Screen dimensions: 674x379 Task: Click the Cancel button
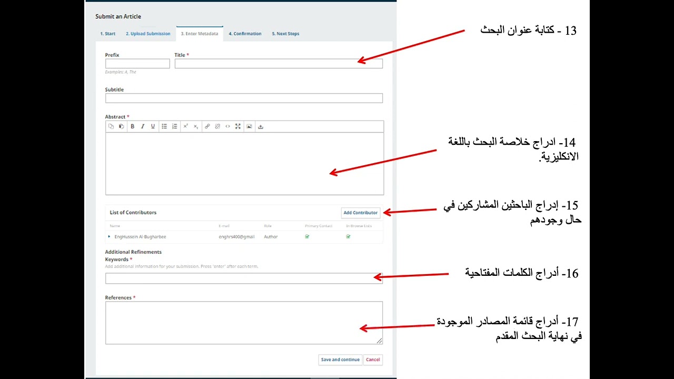(373, 360)
